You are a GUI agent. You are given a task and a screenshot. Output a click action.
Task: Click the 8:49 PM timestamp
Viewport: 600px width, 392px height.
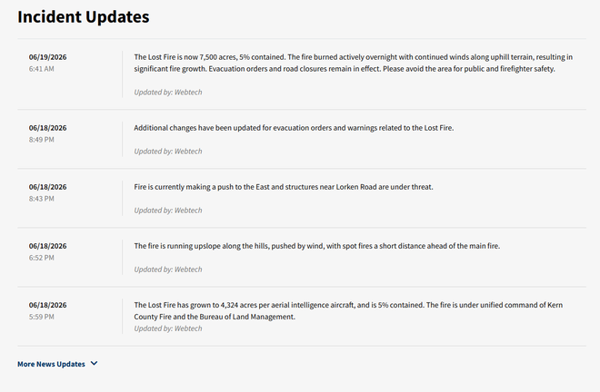[x=41, y=140]
